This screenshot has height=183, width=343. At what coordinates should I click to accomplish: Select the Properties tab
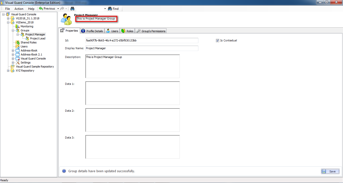pos(69,31)
